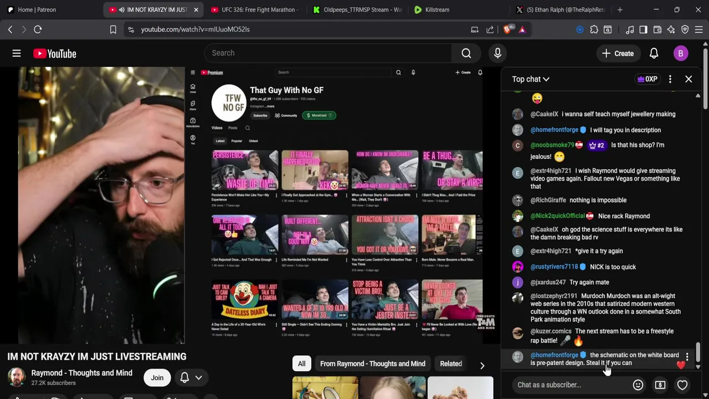Click the @rustyrivers7118 username in chat
Screen dimensions: 709x399
pos(554,267)
